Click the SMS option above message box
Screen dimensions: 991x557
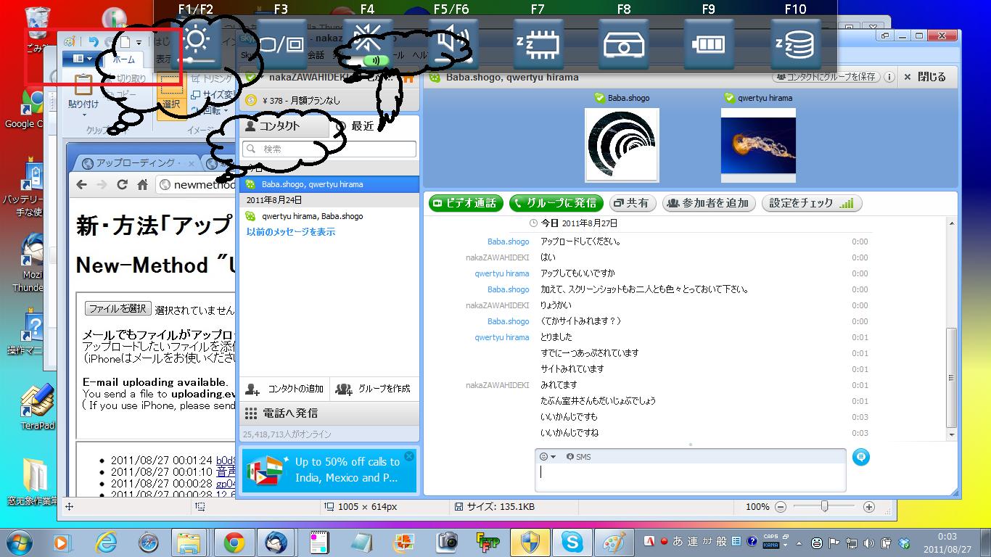click(578, 457)
